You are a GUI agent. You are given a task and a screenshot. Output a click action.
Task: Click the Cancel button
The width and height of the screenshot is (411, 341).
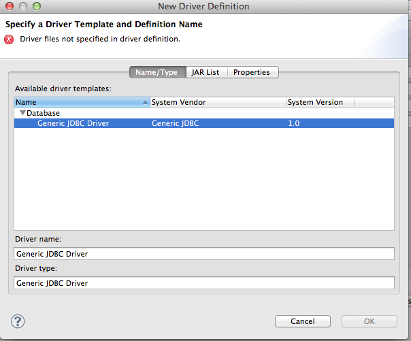click(x=303, y=321)
